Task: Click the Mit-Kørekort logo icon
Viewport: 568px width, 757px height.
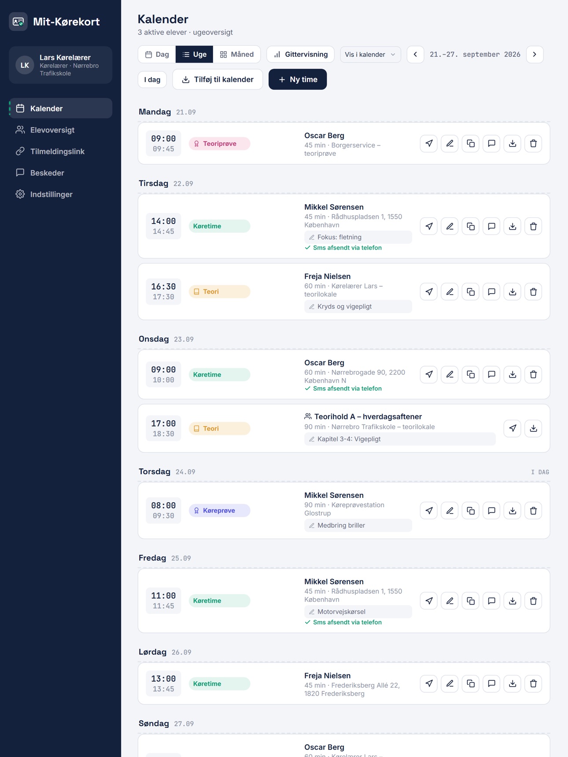Action: coord(18,22)
